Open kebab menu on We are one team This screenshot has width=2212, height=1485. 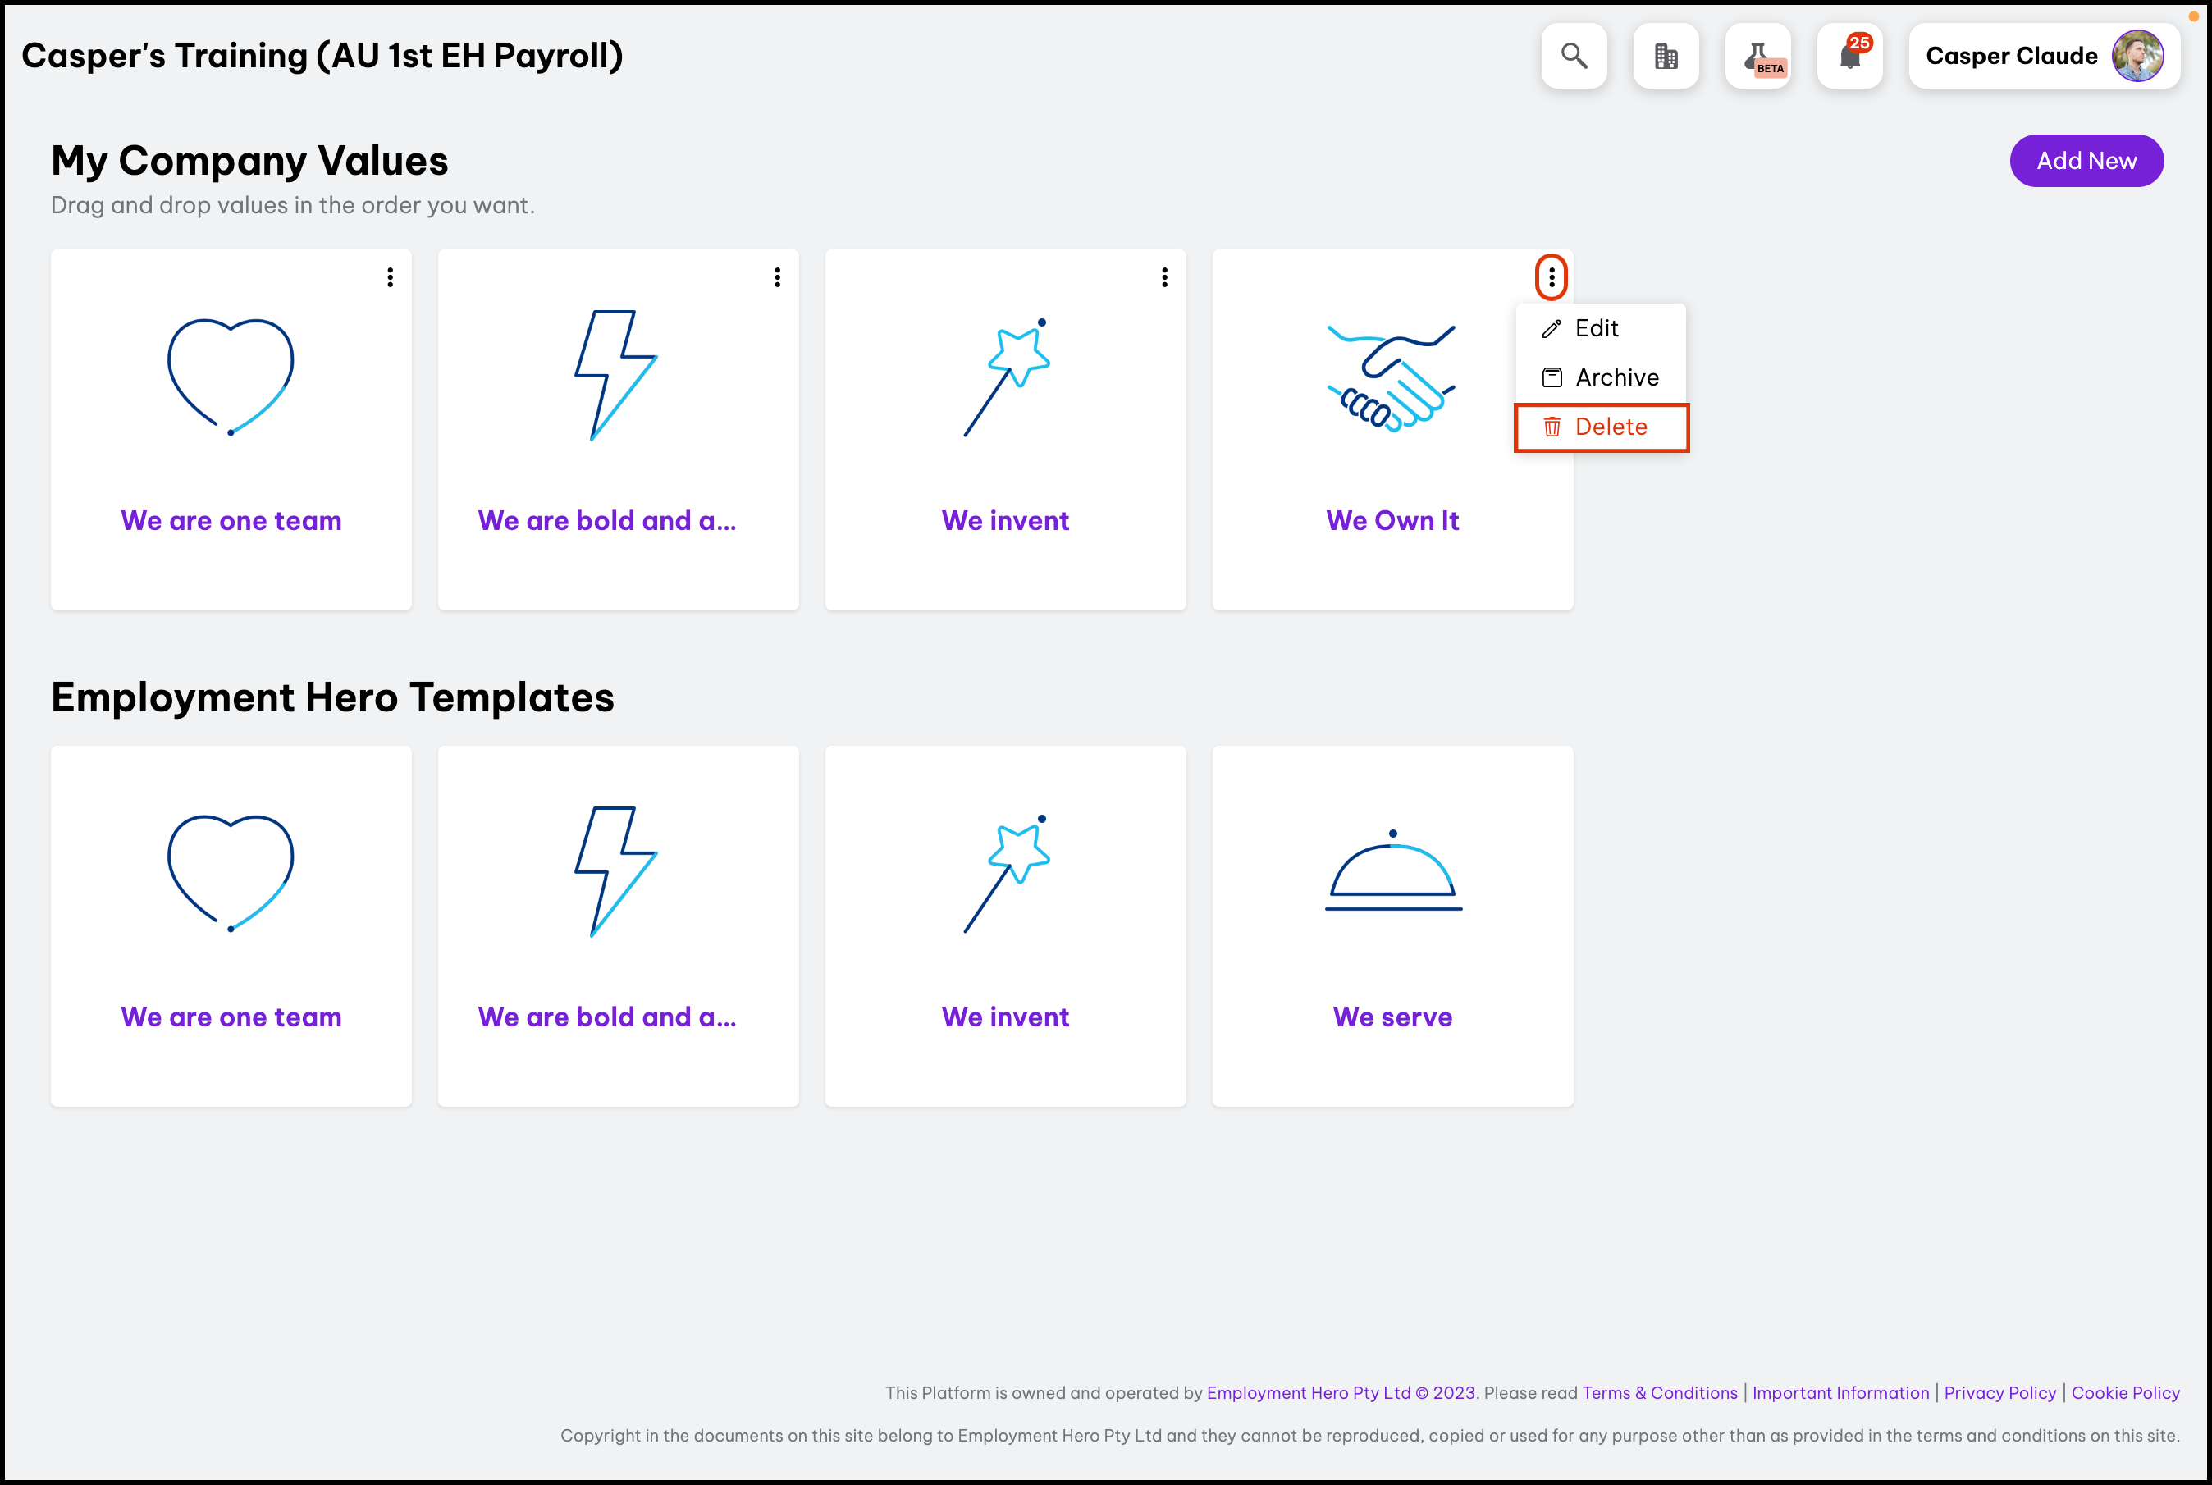(390, 277)
